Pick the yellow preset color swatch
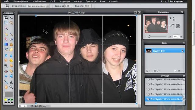 [5, 100]
